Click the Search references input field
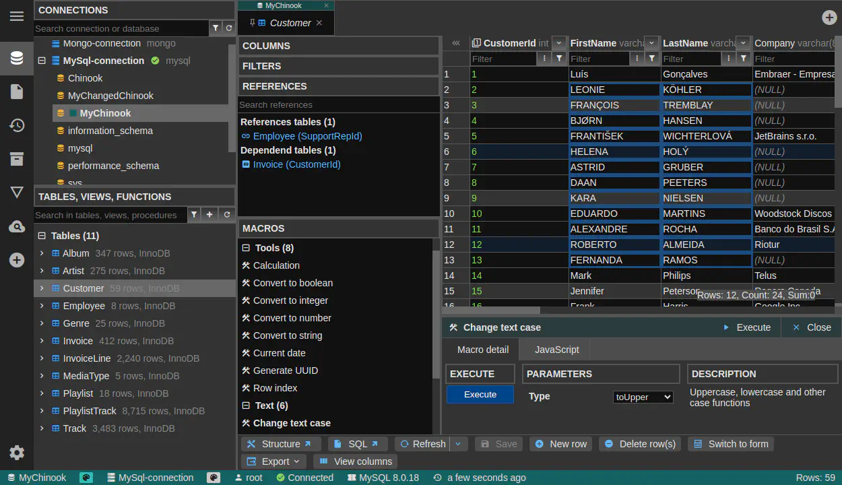The height and width of the screenshot is (485, 842). tap(338, 104)
